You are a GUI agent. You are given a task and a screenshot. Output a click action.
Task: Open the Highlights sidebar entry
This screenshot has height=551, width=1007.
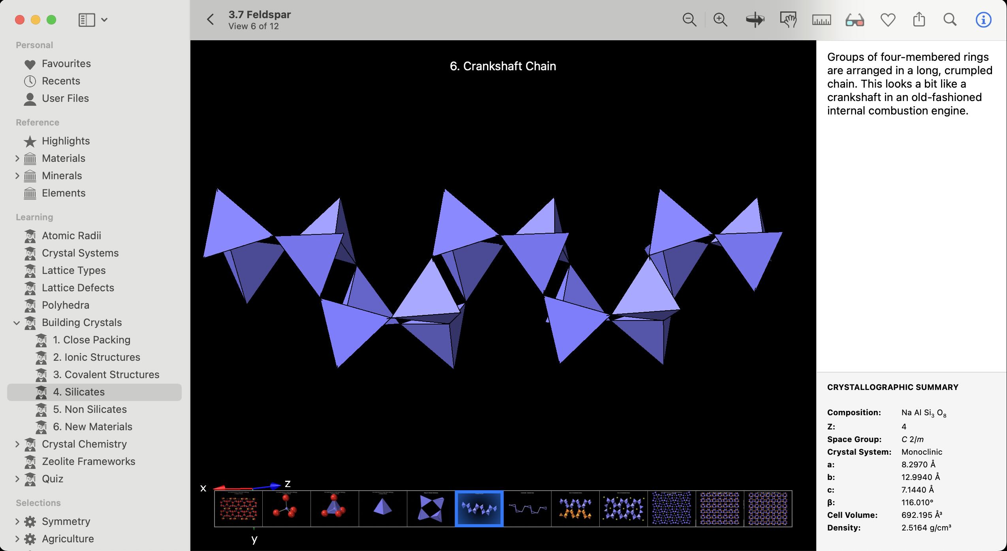coord(66,141)
